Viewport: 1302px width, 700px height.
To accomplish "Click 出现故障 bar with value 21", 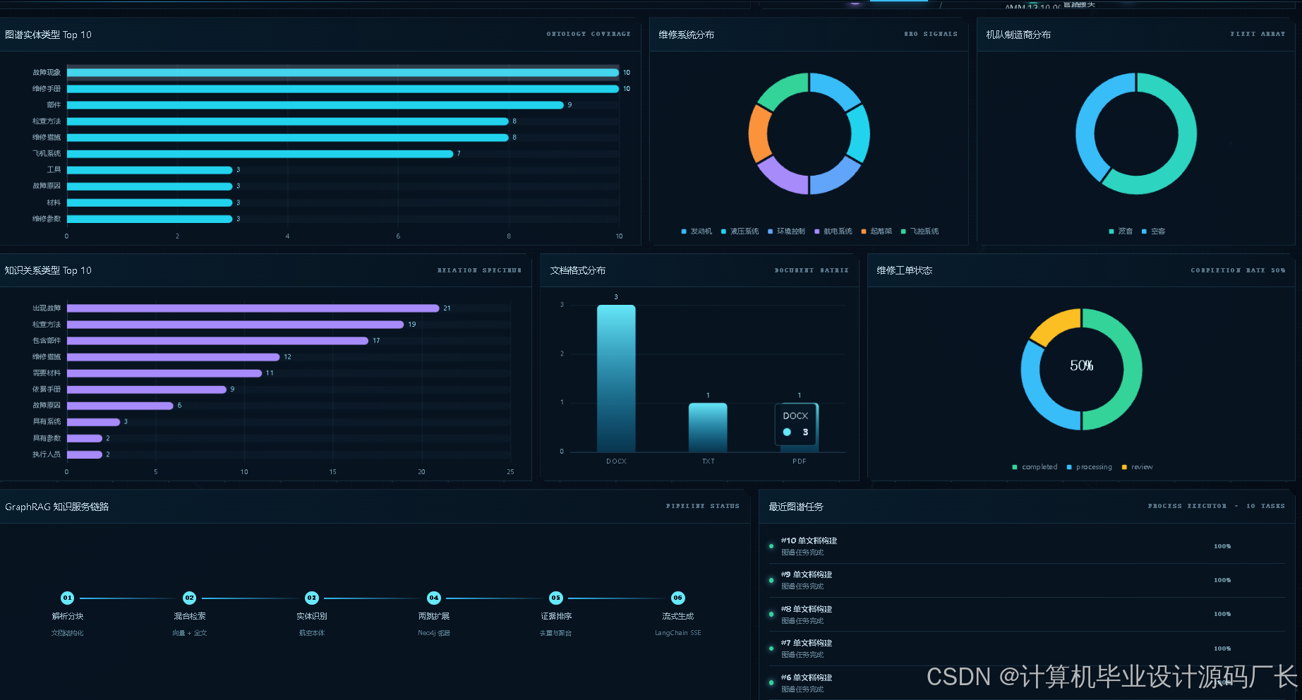I will pos(253,308).
